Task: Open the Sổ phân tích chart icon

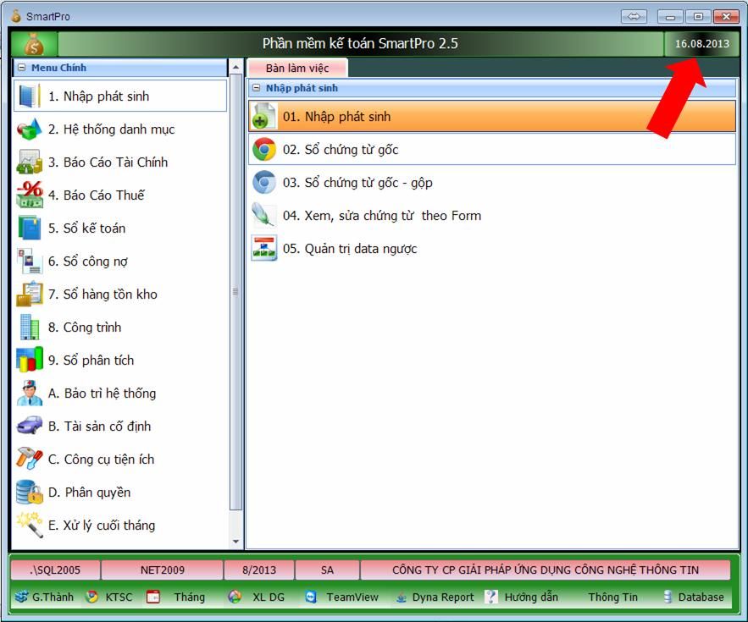Action: click(x=30, y=361)
